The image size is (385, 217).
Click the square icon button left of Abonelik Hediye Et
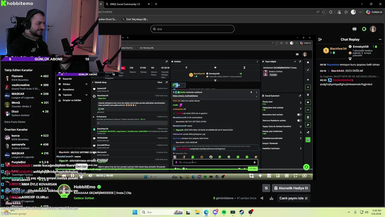pos(266,188)
